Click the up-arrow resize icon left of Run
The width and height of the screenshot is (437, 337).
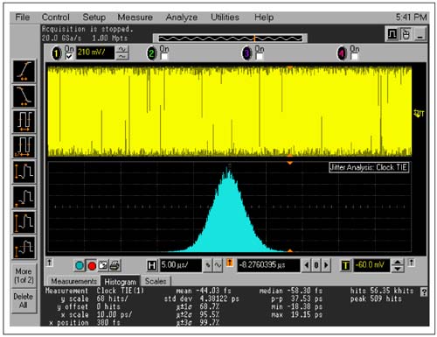(50, 263)
